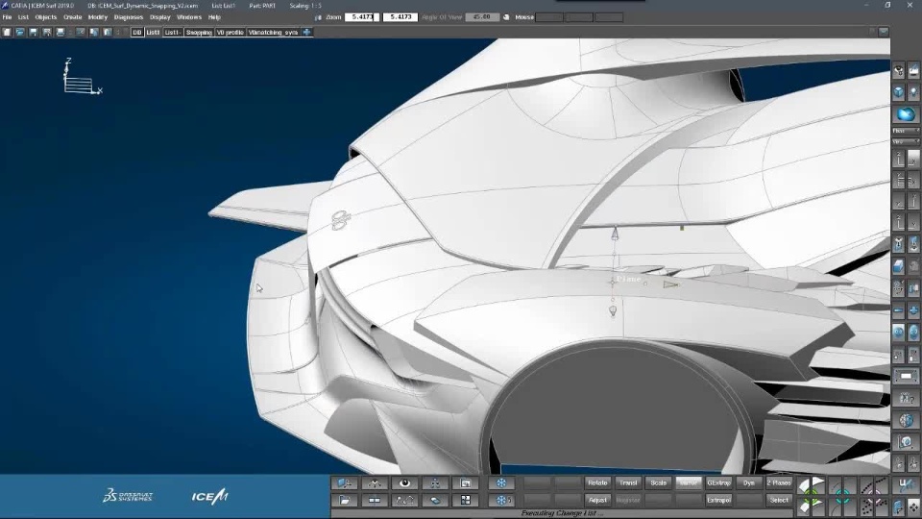Click the Adjust button
Image resolution: width=922 pixels, height=519 pixels.
coord(597,500)
